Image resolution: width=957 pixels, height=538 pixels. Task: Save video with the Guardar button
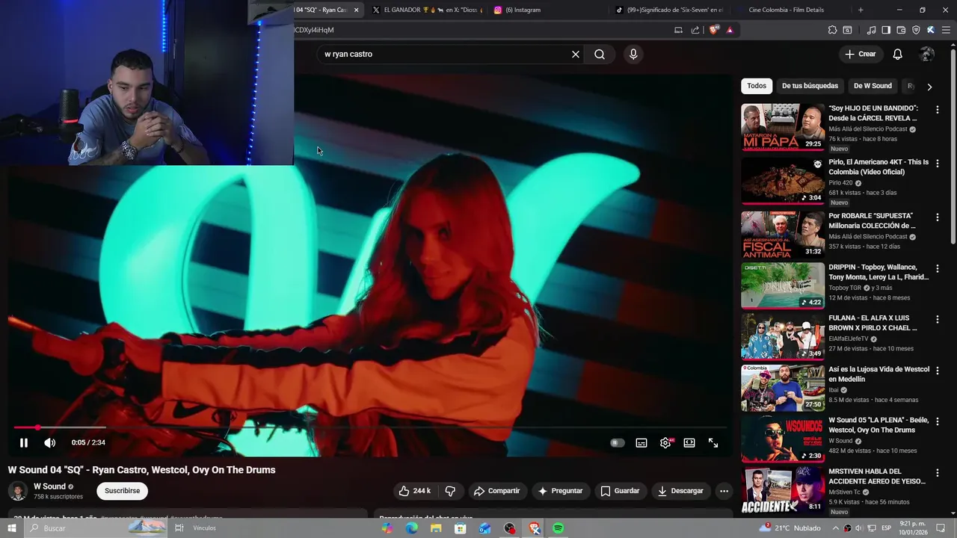pos(620,491)
